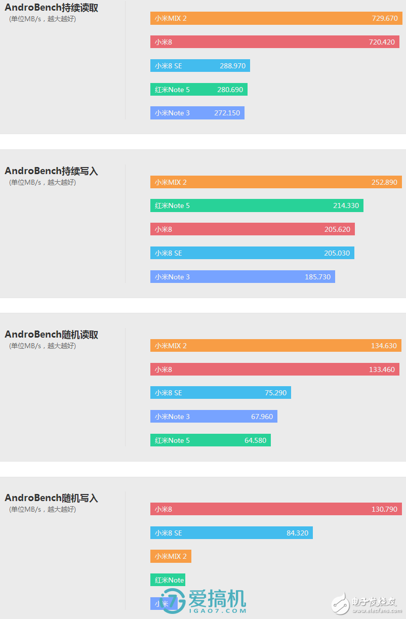Select the 小米8 bar showing 720.420
The width and height of the screenshot is (406, 619).
tap(274, 42)
